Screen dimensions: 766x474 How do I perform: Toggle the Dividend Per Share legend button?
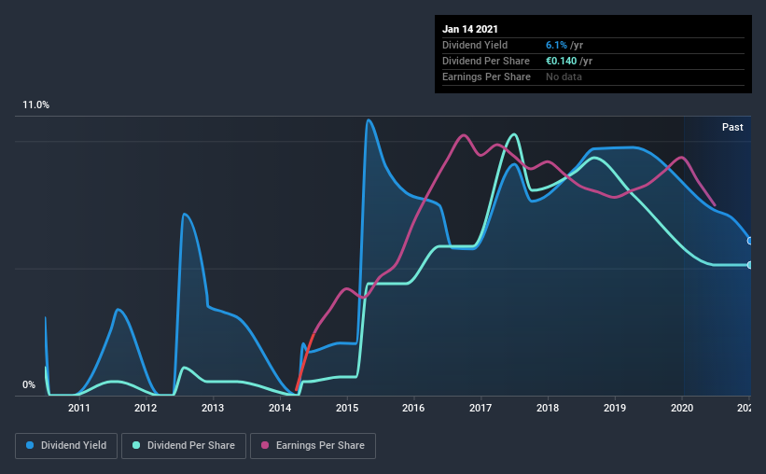[x=184, y=446]
